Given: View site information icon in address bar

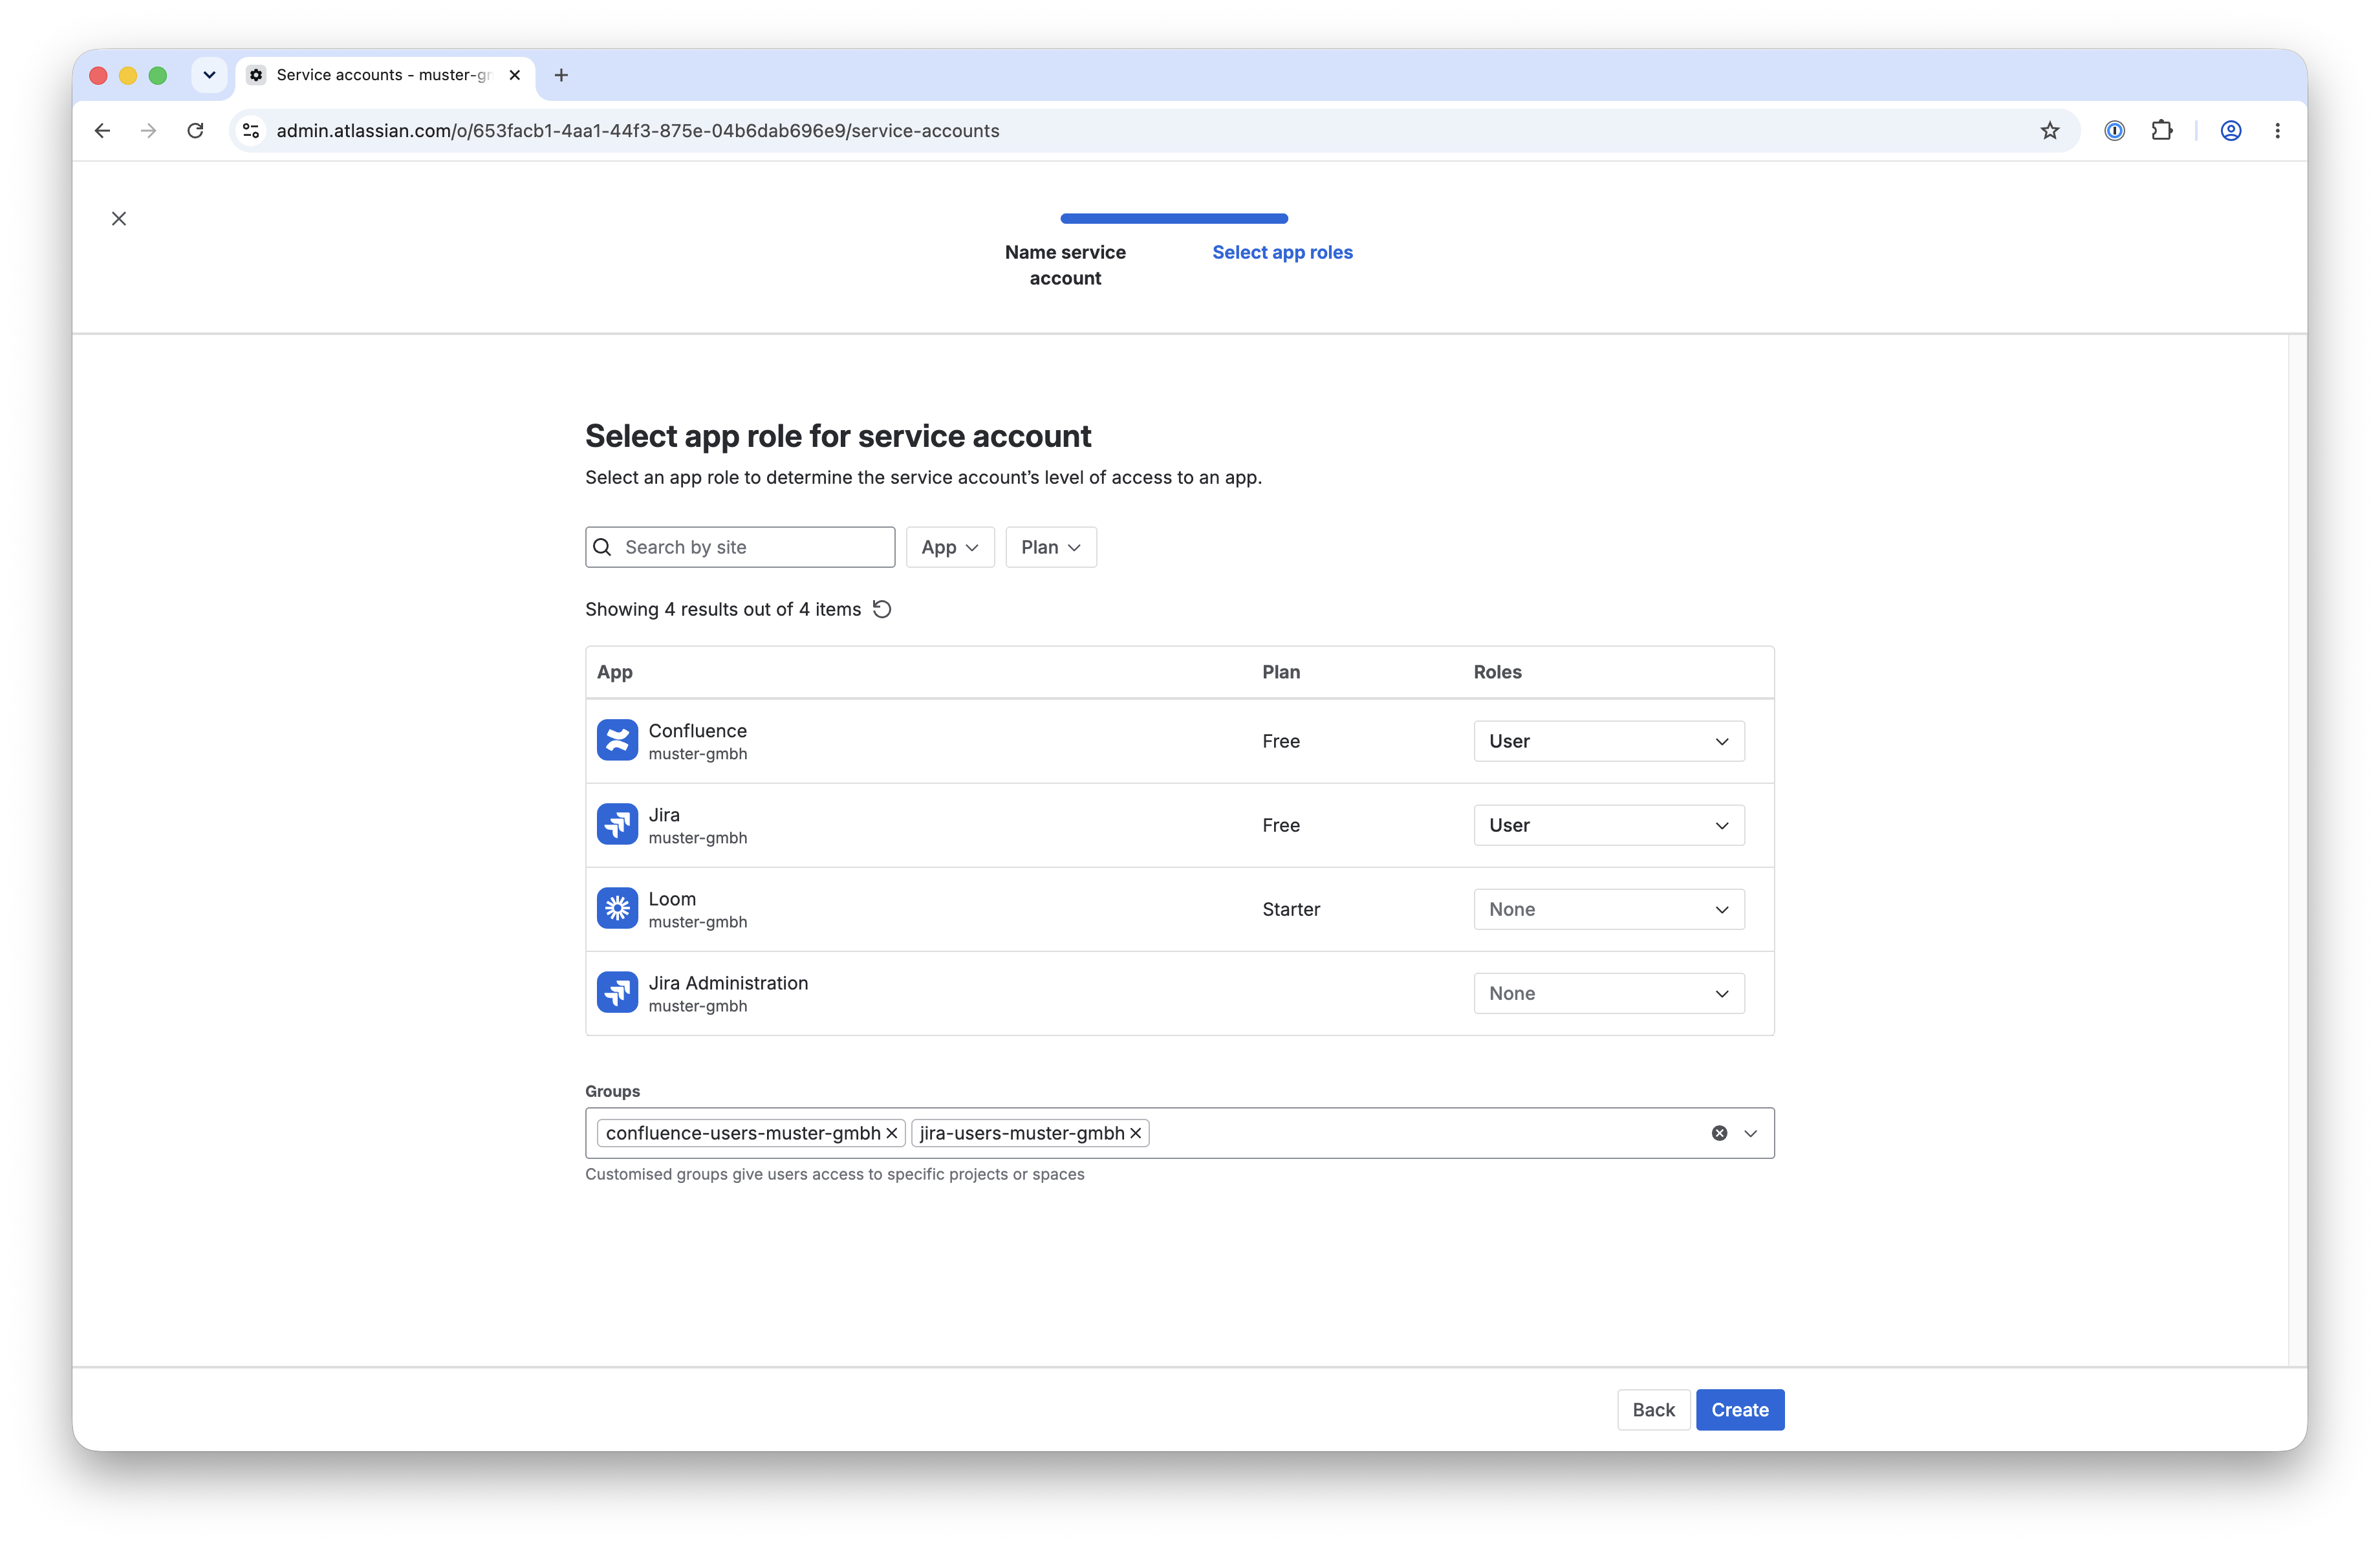Looking at the screenshot, I should click(252, 131).
